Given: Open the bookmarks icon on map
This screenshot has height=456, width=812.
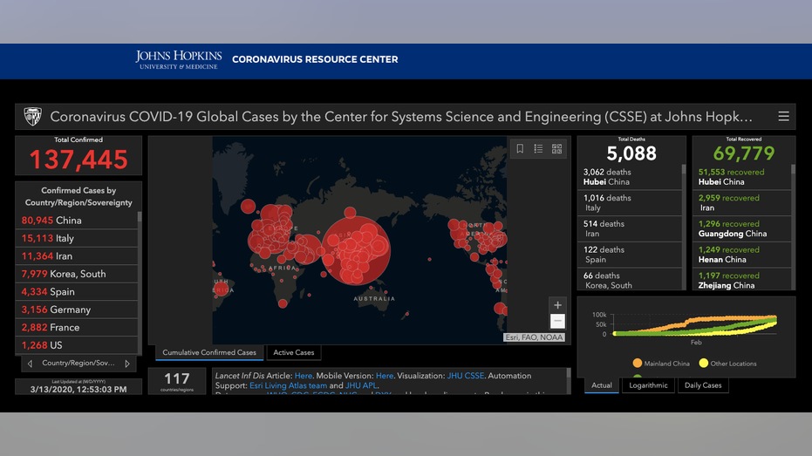Looking at the screenshot, I should [x=520, y=149].
